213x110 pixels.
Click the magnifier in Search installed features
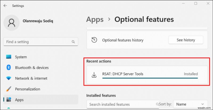[157, 104]
